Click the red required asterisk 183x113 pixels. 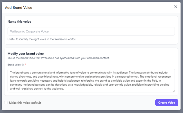point(26,65)
